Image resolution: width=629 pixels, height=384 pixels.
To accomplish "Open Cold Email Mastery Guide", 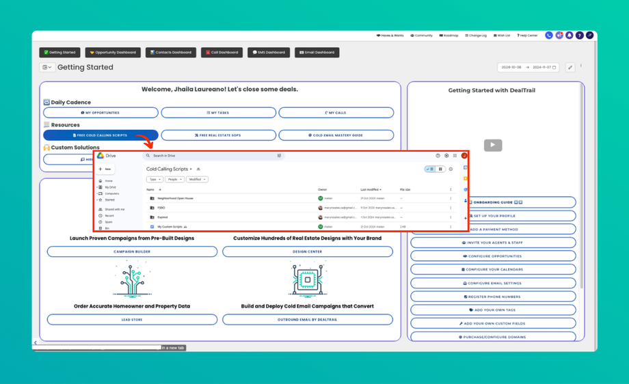I will tap(336, 135).
